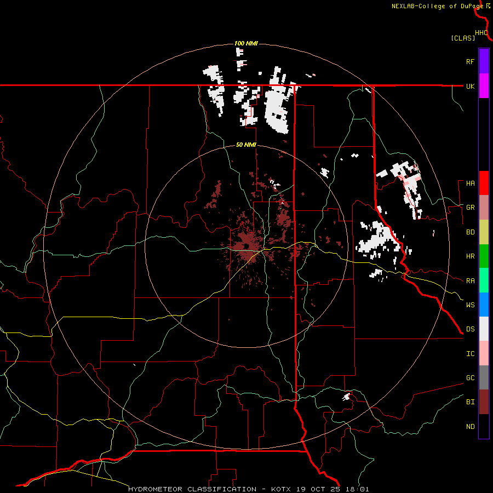The image size is (493, 493).
Task: Click the 50 NMI range ring label
Action: 246,145
